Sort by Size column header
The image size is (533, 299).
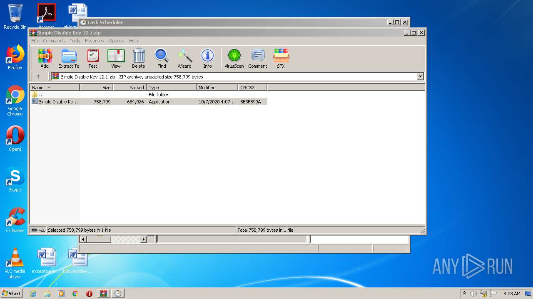point(96,88)
